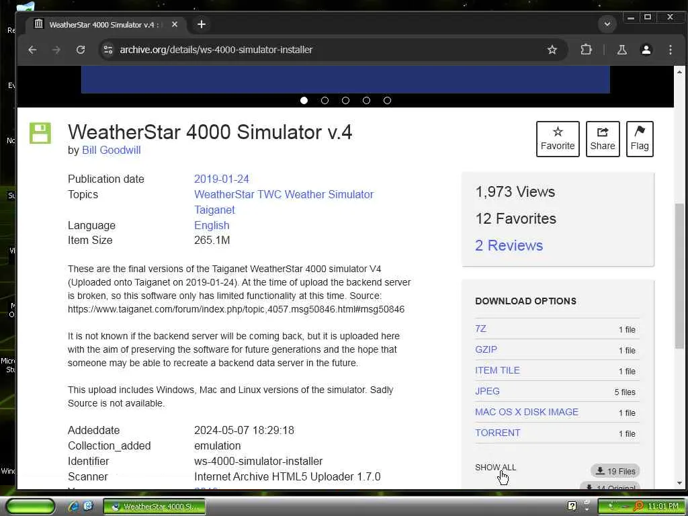
Task: Open the Chrome three-dot menu
Action: [670, 50]
